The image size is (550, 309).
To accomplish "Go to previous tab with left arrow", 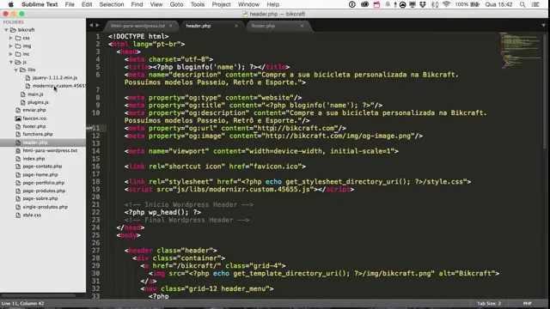I will [x=91, y=25].
